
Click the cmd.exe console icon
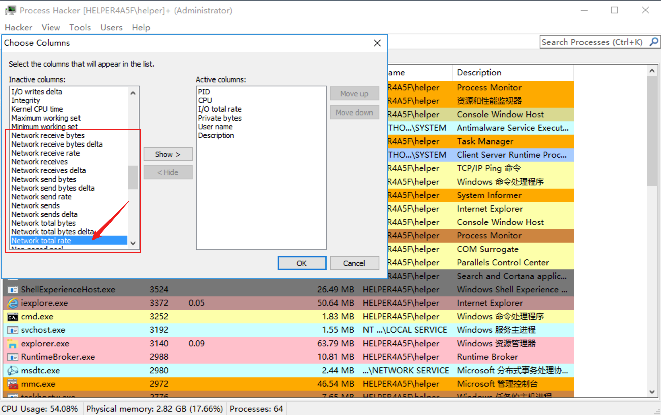[x=13, y=317]
